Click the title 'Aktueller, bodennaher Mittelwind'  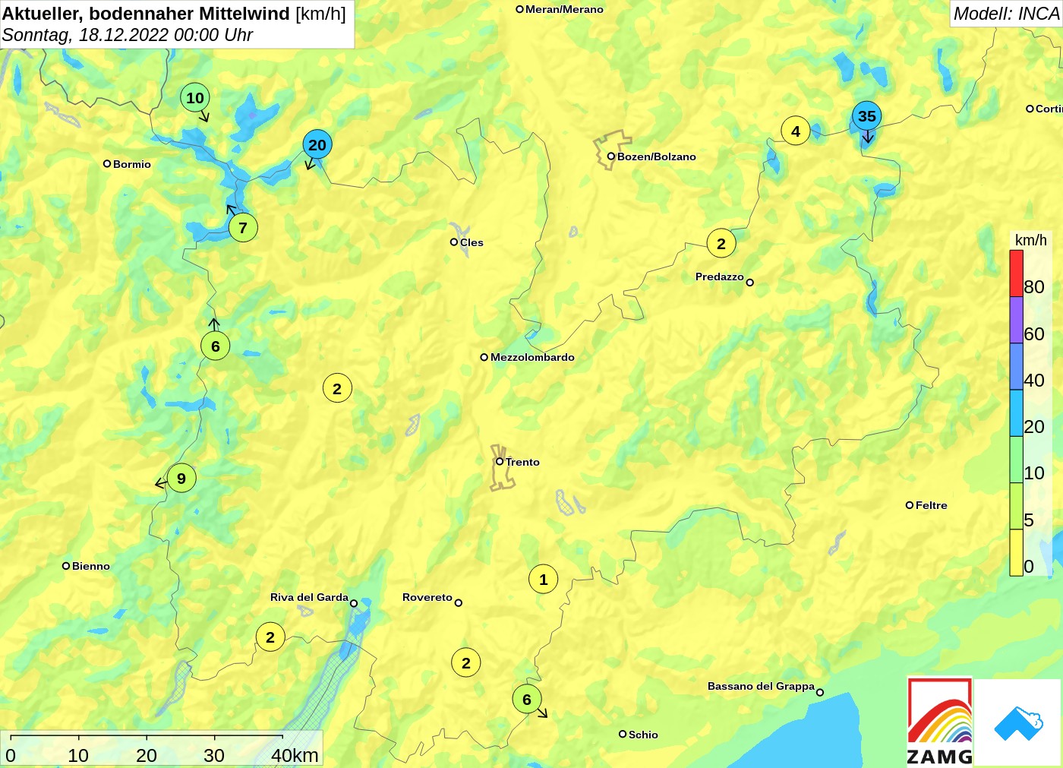(x=146, y=14)
